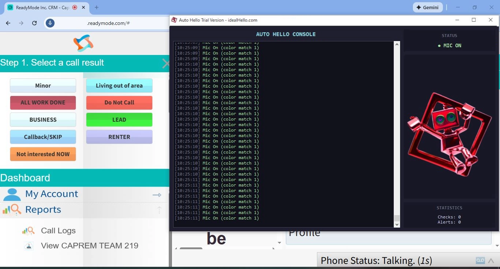Click the Reports chart magnifier icon
Image resolution: width=500 pixels, height=269 pixels.
click(12, 210)
